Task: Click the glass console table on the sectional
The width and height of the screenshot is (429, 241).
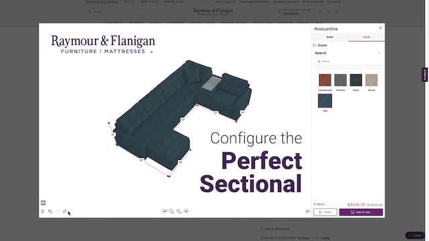Action: pos(212,83)
